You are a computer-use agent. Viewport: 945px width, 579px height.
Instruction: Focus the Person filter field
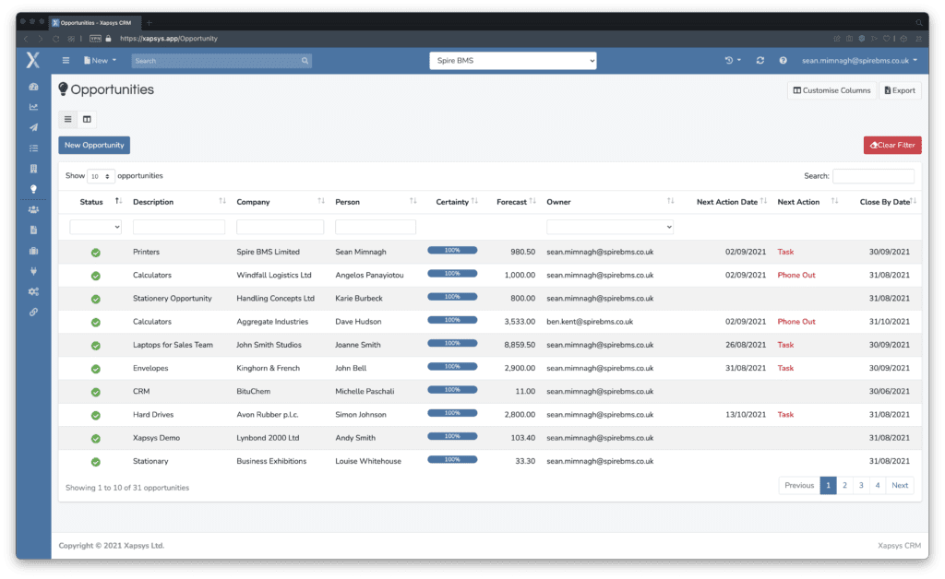pos(376,227)
